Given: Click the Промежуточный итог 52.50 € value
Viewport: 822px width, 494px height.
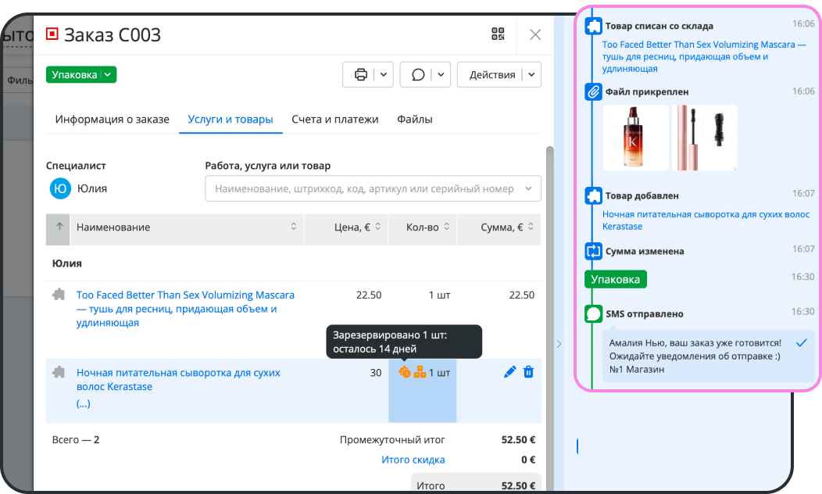Looking at the screenshot, I should click(x=518, y=439).
